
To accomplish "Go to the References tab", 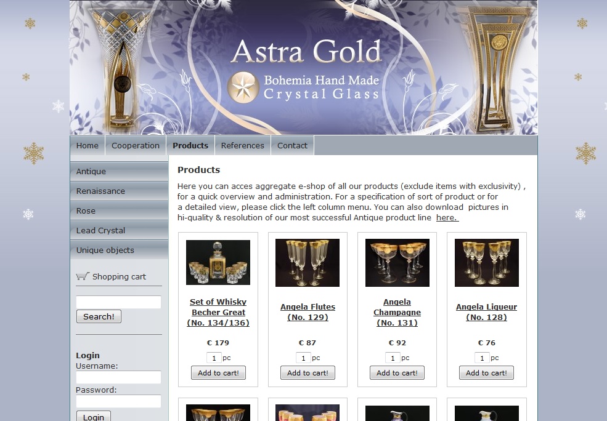I will point(243,145).
